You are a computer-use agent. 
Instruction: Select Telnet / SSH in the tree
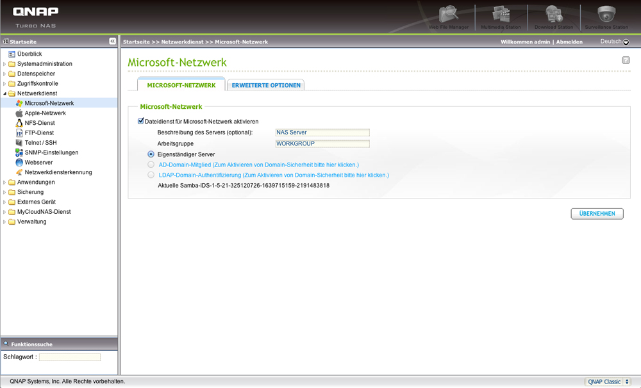coord(40,143)
